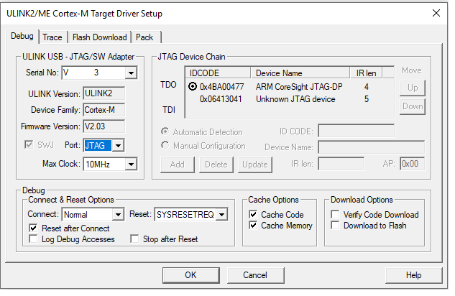Click the 0x06413041 IDCODE cell
This screenshot has height=296, width=455.
(221, 99)
